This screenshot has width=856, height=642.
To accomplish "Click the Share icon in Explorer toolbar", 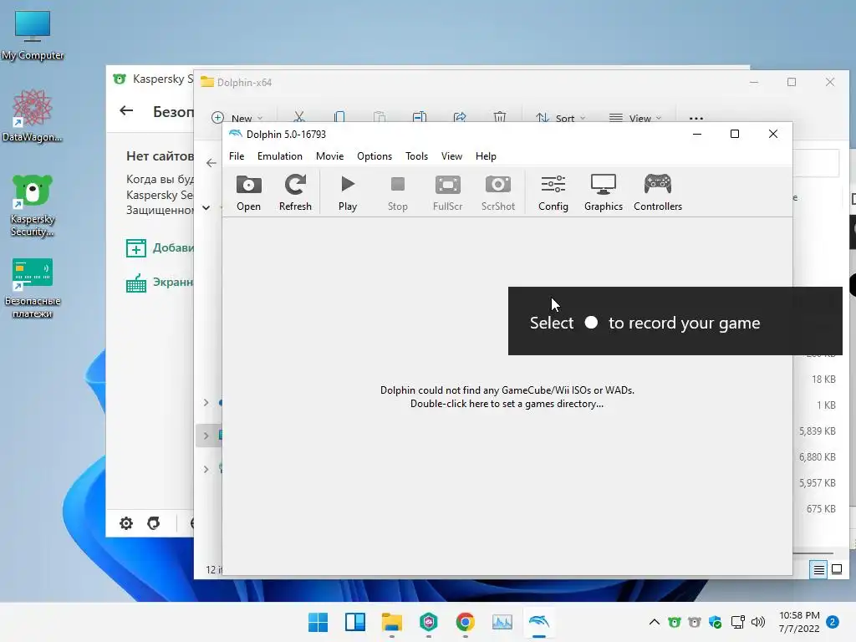I will (x=460, y=117).
